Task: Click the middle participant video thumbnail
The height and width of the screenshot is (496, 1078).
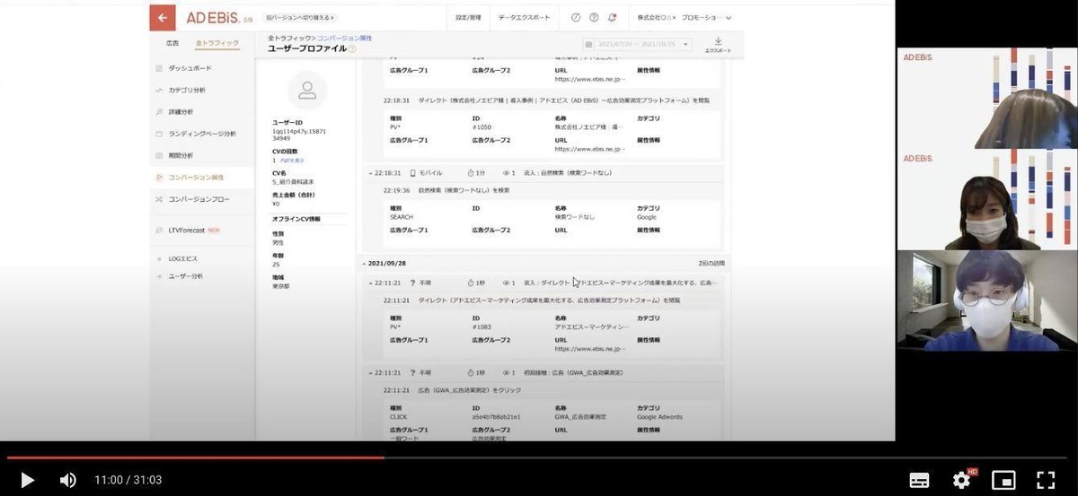Action: (x=986, y=199)
